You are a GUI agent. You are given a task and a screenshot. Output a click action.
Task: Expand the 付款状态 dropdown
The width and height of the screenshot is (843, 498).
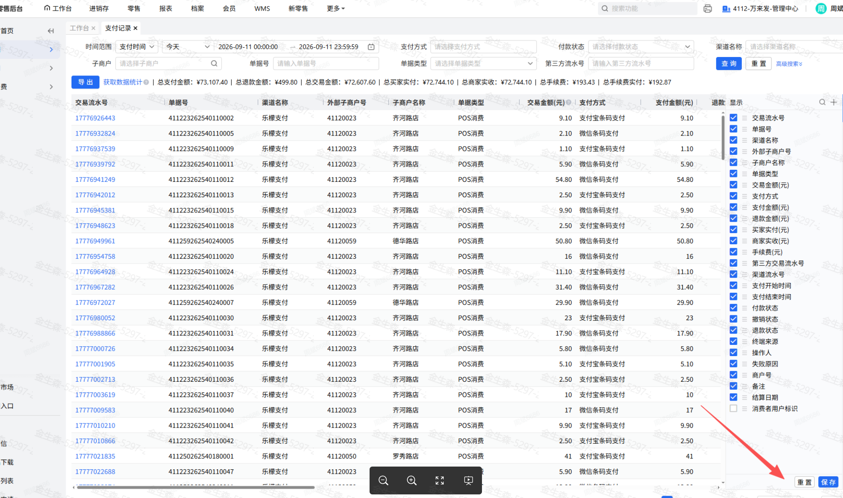point(641,47)
